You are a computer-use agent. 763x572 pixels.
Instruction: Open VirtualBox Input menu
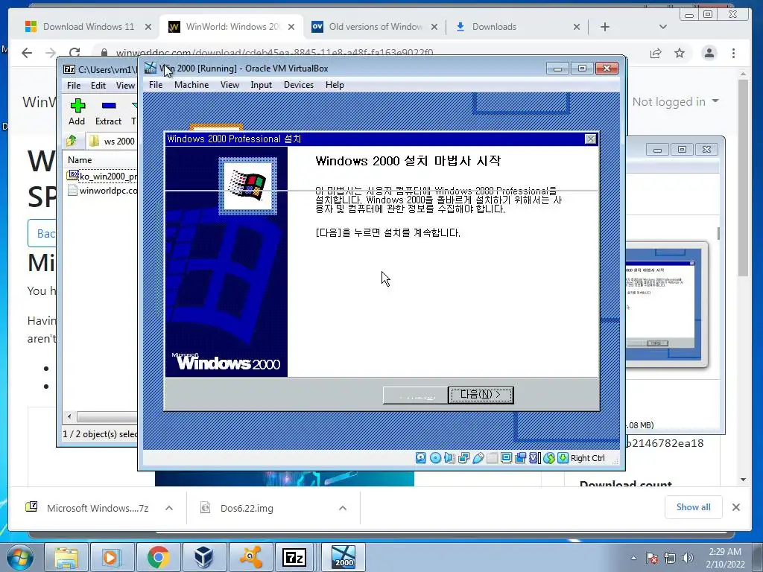[x=262, y=85]
